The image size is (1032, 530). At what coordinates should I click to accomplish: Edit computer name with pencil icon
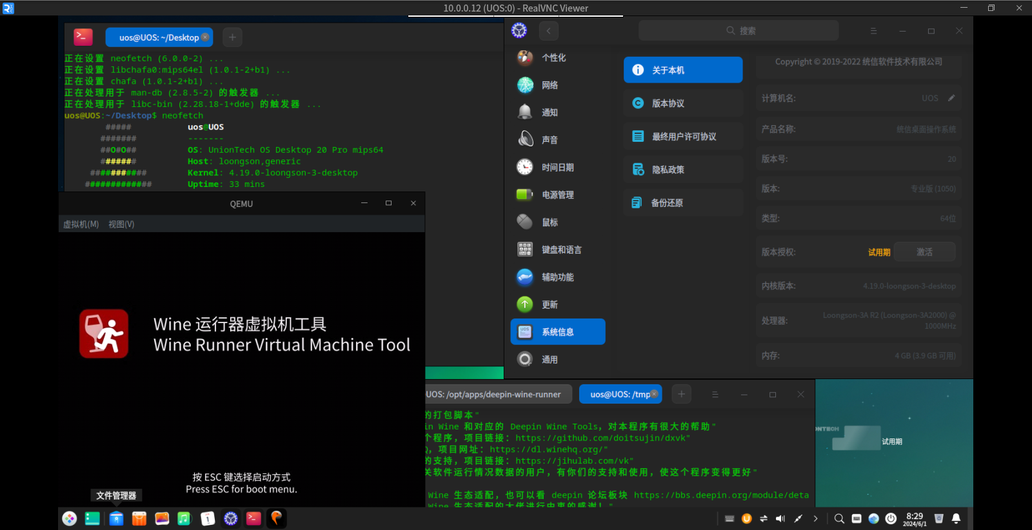point(951,98)
